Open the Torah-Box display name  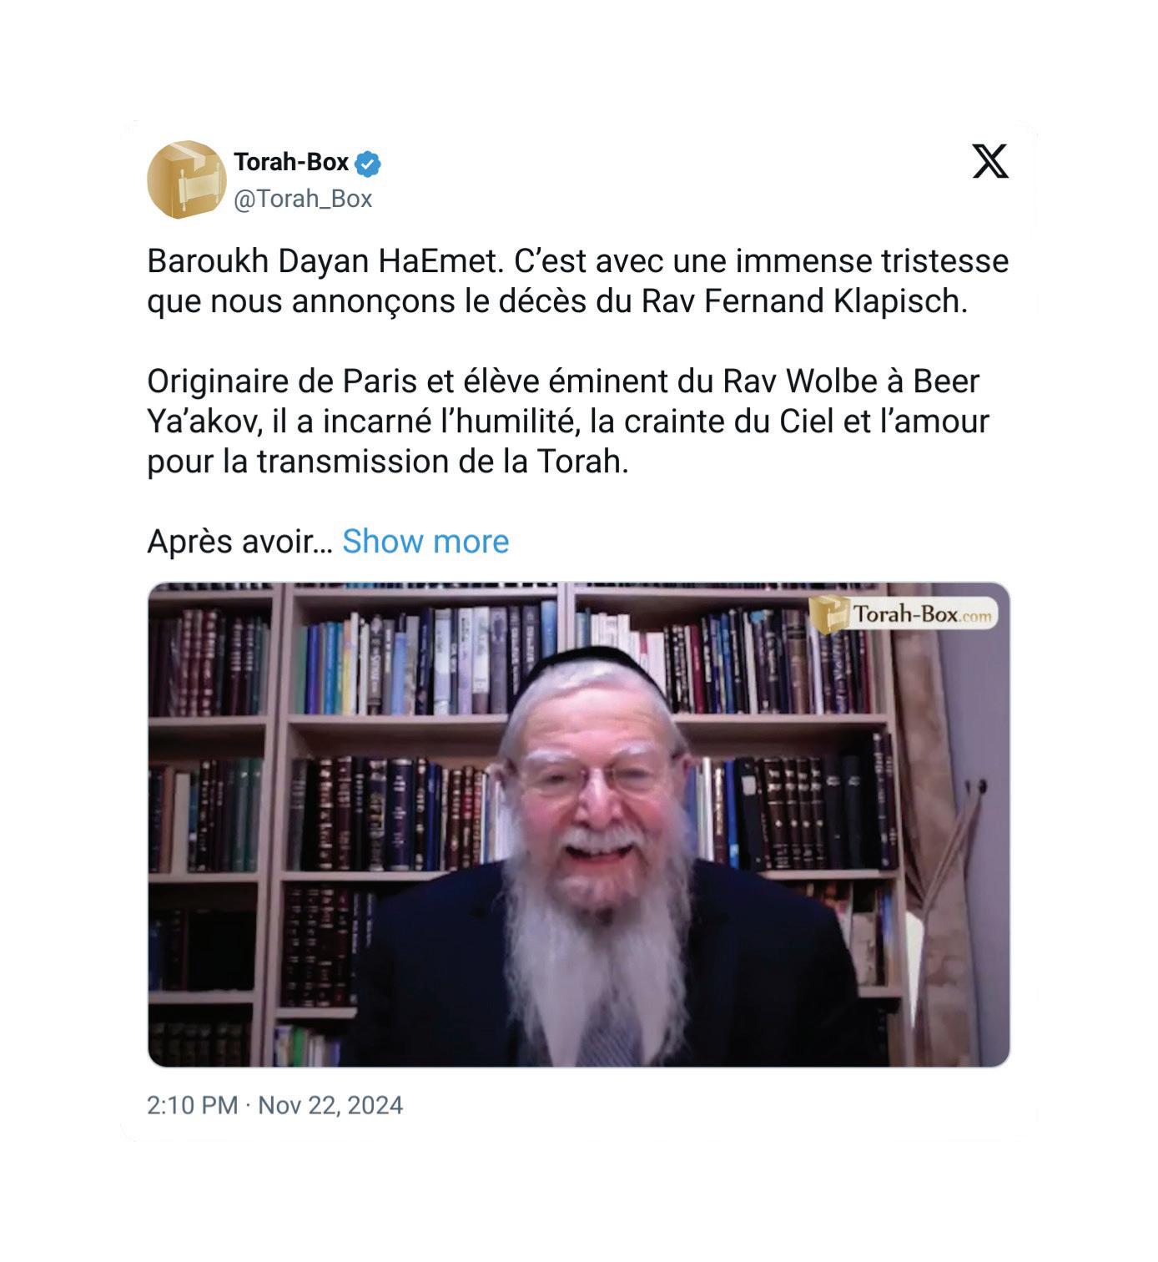pos(291,162)
